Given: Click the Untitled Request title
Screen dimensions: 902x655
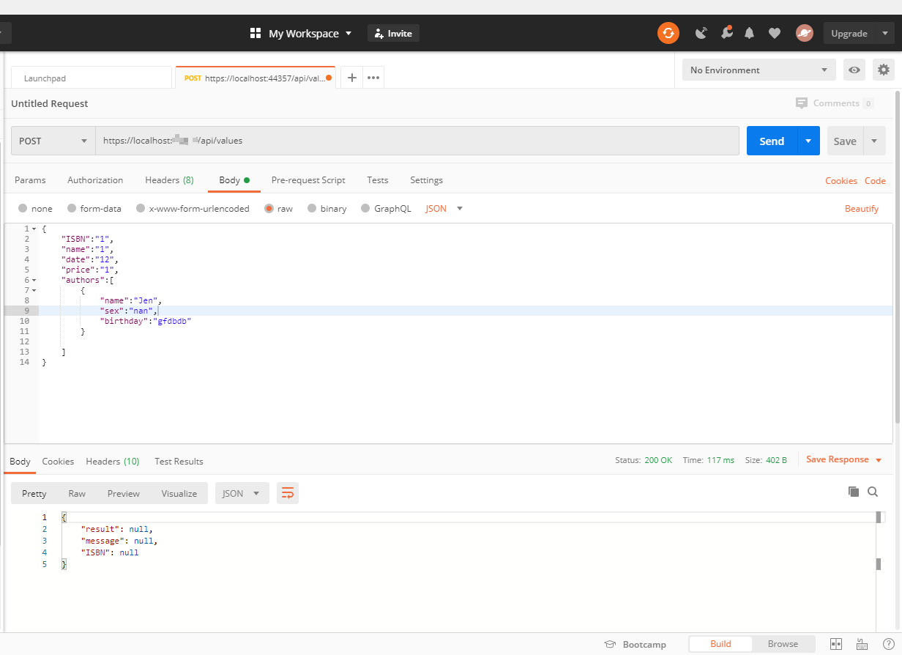Looking at the screenshot, I should point(50,103).
